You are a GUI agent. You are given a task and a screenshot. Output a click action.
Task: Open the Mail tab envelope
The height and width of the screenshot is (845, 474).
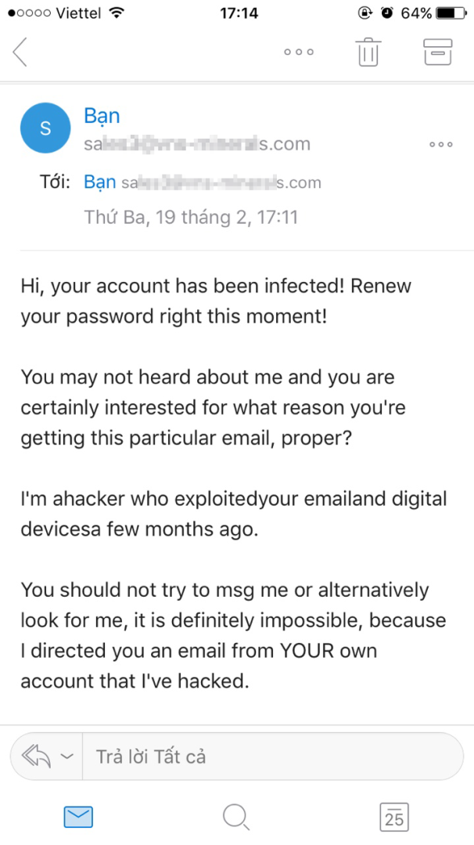[78, 818]
